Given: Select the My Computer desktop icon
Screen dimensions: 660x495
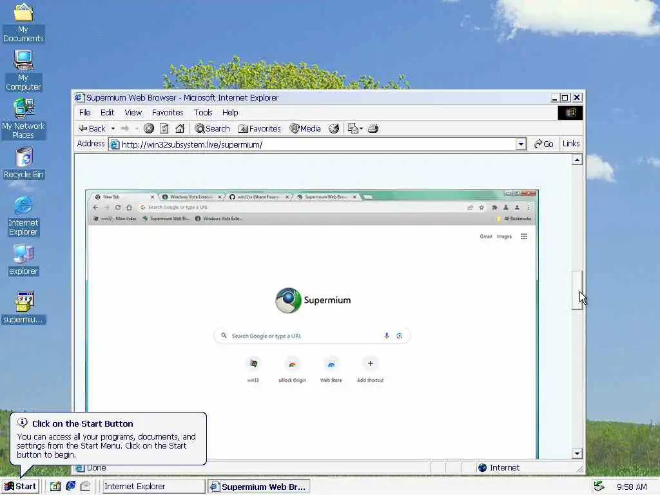Looking at the screenshot, I should pos(23,70).
